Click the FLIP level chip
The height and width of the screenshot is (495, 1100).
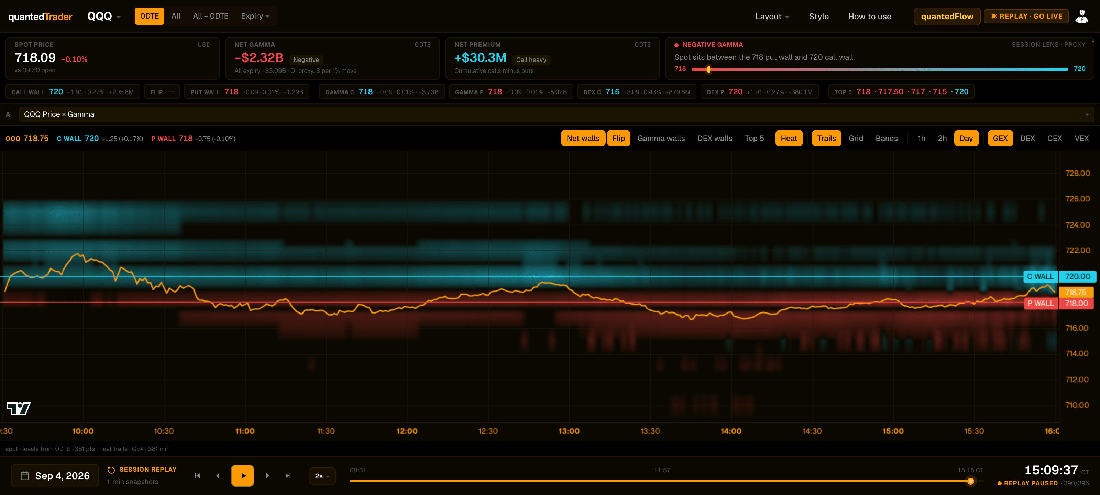pos(162,92)
